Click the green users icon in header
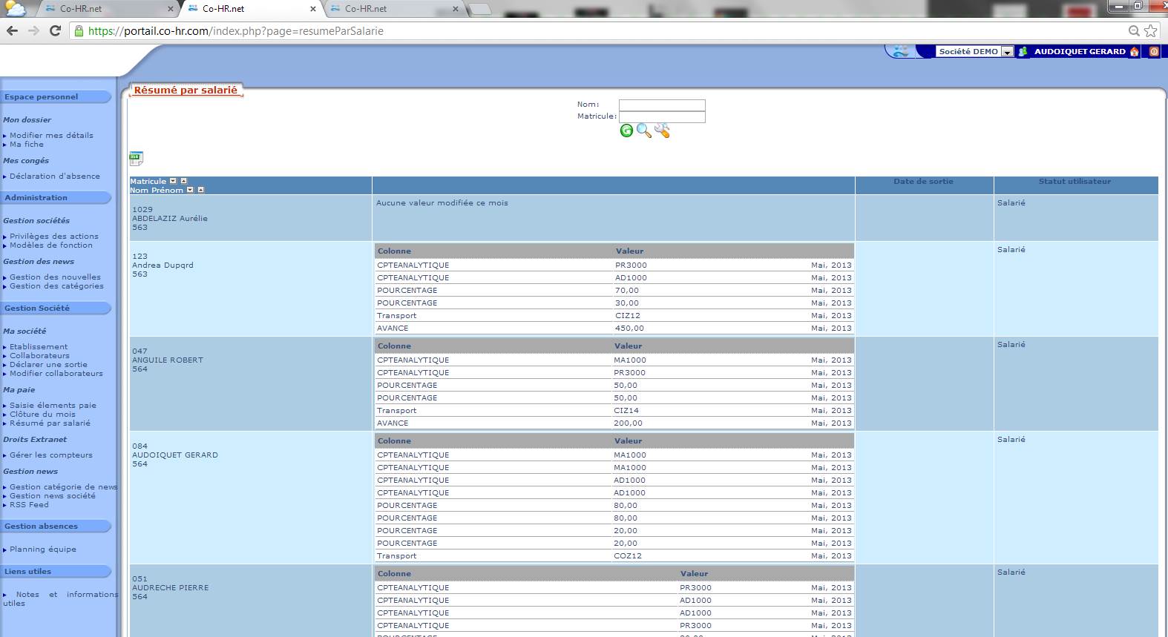1168x637 pixels. click(1023, 52)
